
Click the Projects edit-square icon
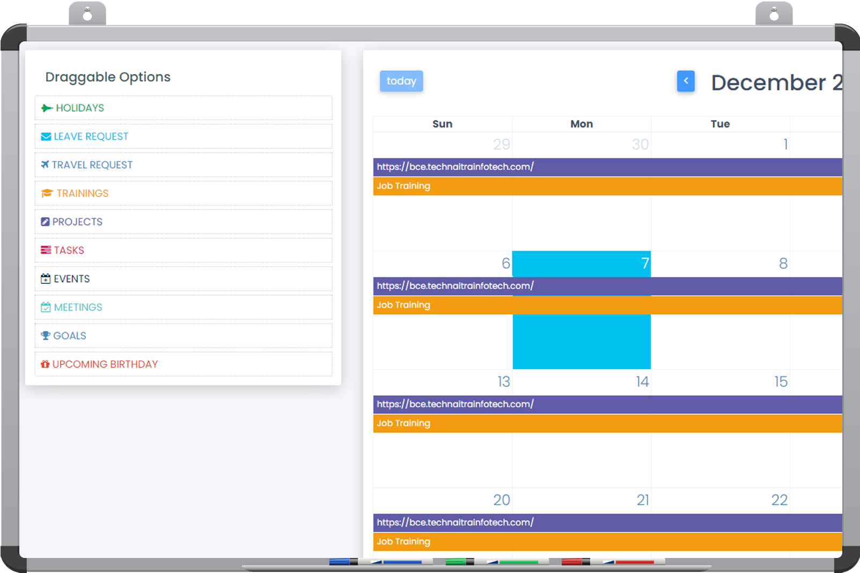click(x=46, y=222)
